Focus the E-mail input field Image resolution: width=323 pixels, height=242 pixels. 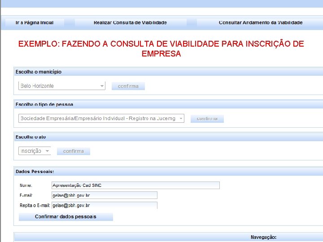coord(105,195)
